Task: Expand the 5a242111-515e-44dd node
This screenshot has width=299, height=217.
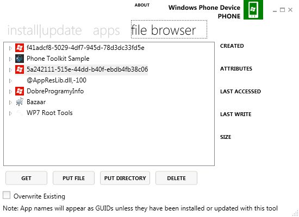Action: coord(10,70)
